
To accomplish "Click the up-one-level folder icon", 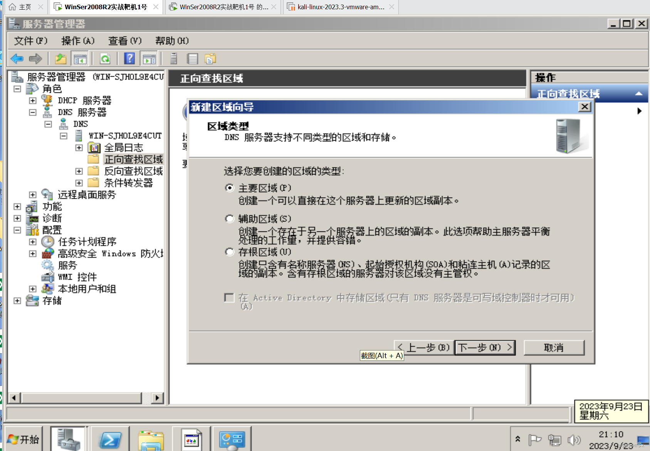I will pyautogui.click(x=61, y=59).
